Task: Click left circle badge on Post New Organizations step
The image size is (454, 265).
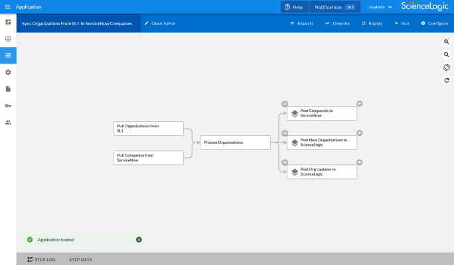Action: click(x=285, y=133)
